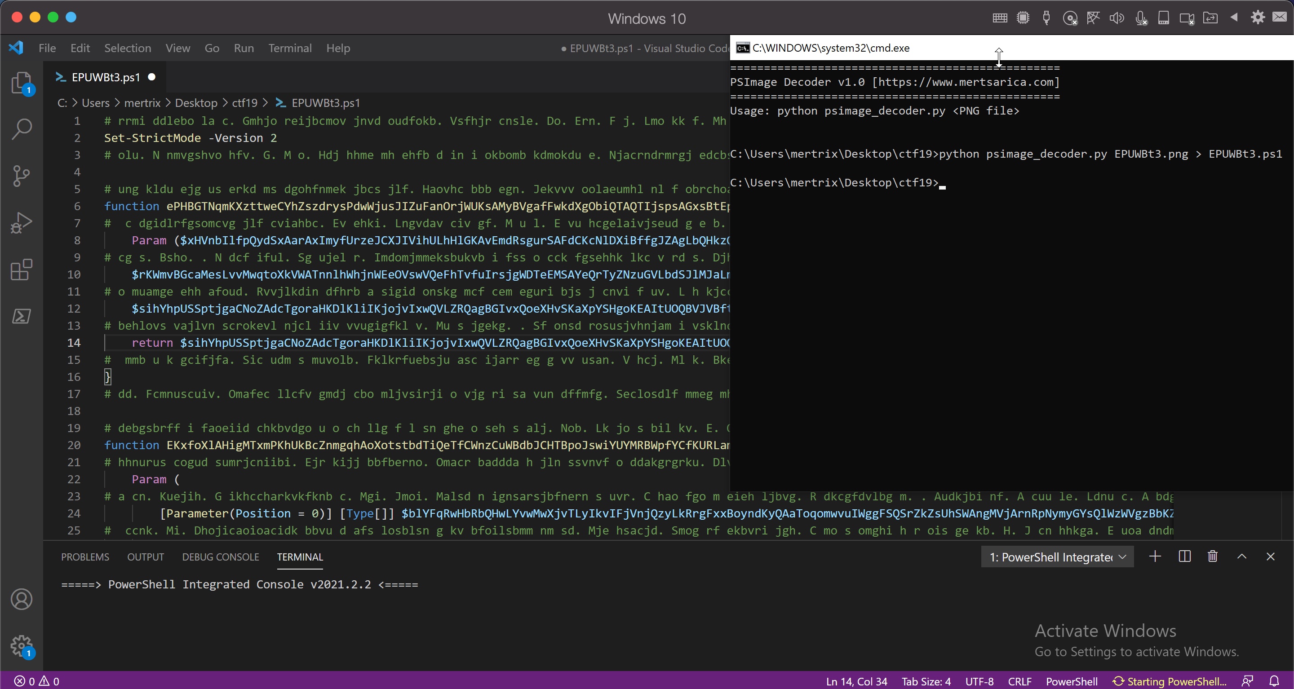Click Ln 14, Col 34 status item
Viewport: 1294px width, 689px height.
(856, 681)
